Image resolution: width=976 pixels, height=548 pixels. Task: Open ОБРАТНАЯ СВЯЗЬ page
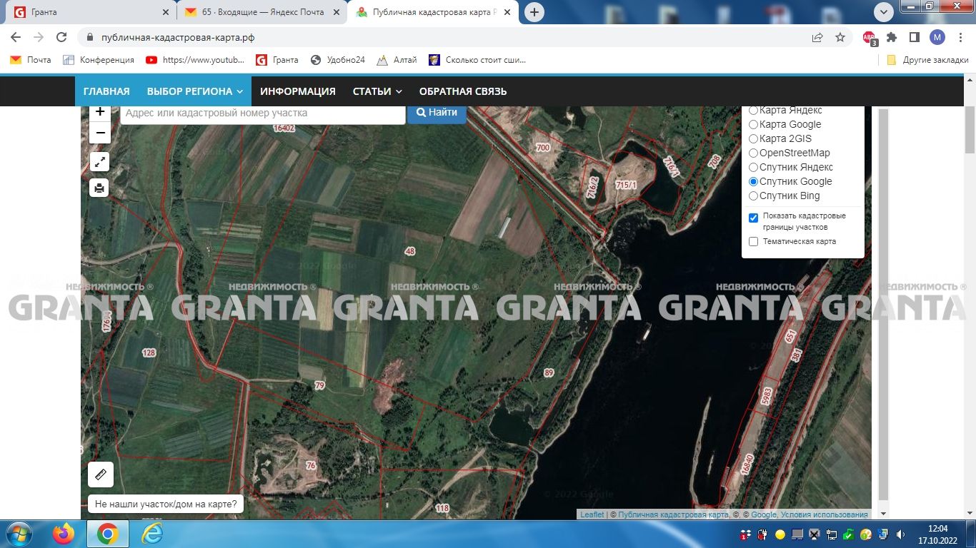coord(463,91)
